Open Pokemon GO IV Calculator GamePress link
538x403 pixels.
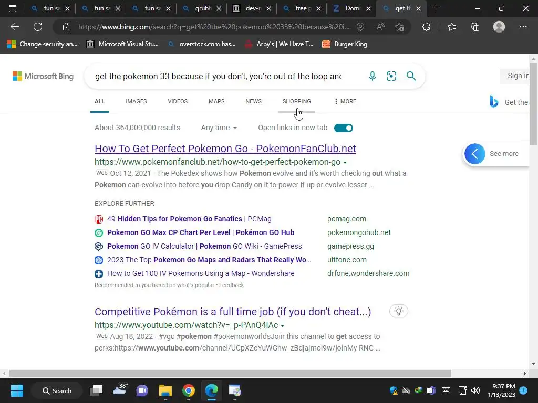[x=204, y=246]
